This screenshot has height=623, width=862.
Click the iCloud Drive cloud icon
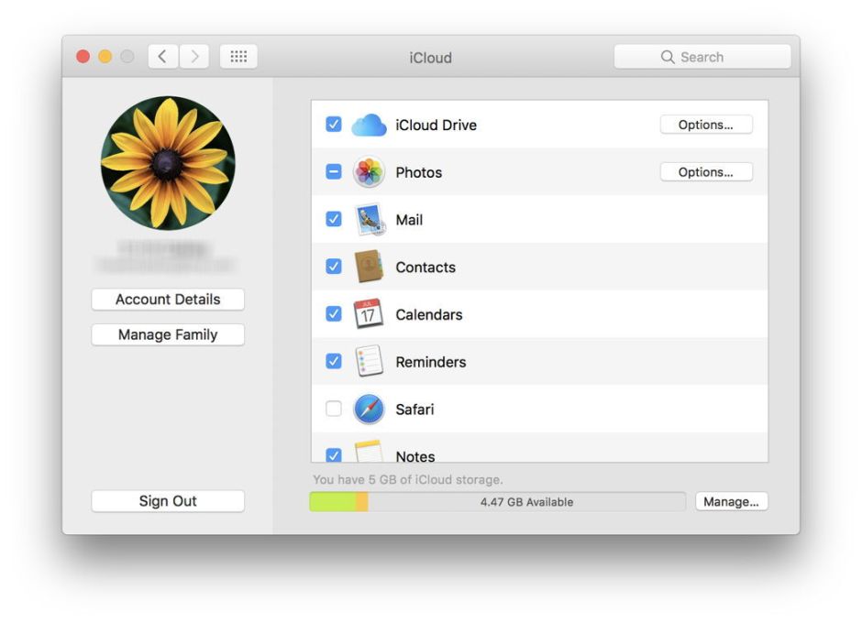[x=367, y=125]
